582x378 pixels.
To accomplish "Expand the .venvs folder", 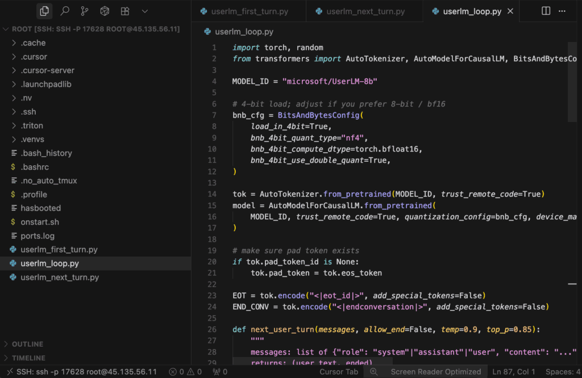I will click(x=32, y=139).
